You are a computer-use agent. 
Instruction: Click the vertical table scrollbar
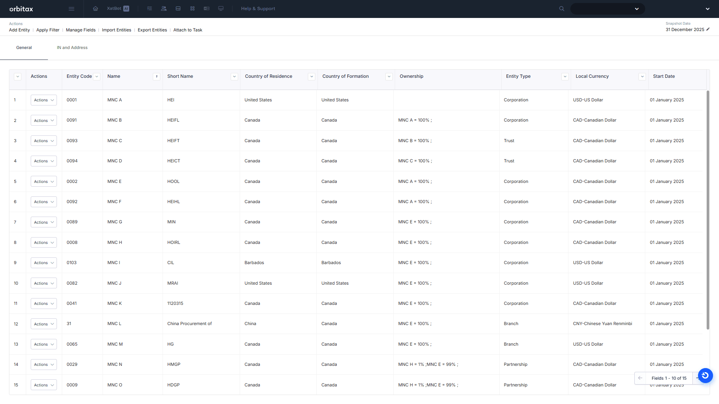[708, 210]
